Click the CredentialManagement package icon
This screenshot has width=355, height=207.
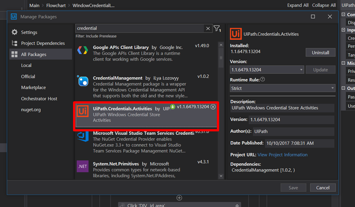click(83, 81)
